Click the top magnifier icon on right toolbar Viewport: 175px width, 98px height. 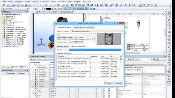169,24
